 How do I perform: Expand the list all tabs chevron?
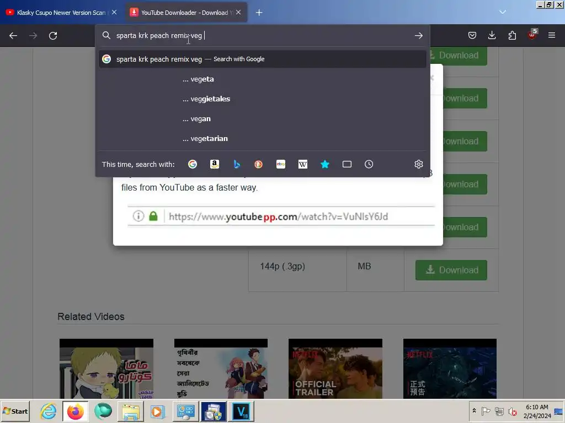pyautogui.click(x=503, y=12)
